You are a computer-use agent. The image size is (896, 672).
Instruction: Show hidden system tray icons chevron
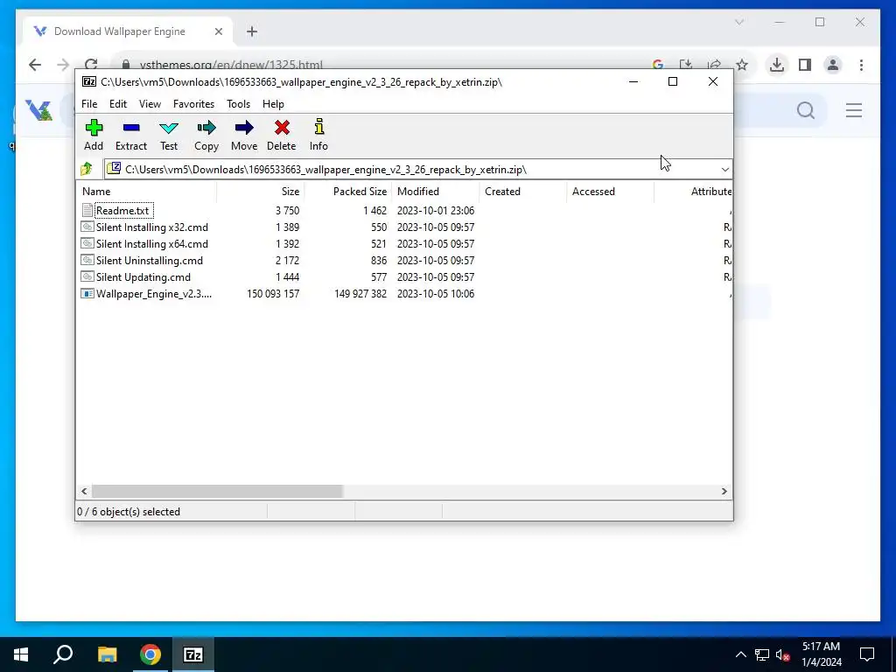coord(740,654)
